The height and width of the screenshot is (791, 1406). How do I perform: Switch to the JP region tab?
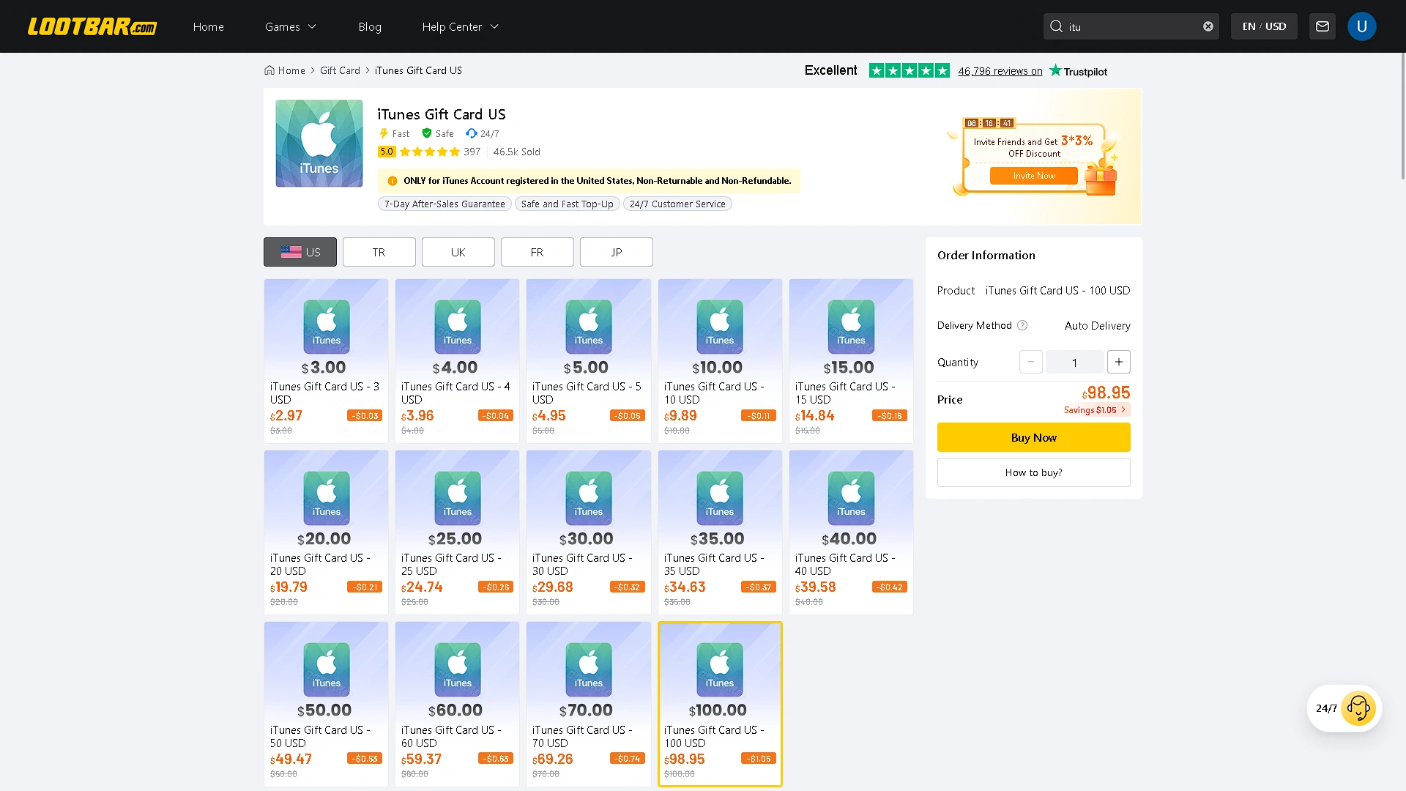click(x=617, y=252)
